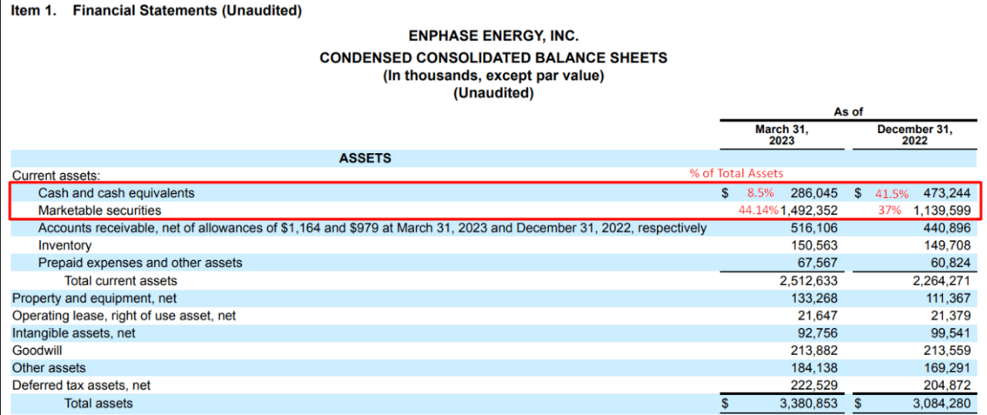Click the "Marketable securities" row label
The height and width of the screenshot is (415, 987).
[x=100, y=210]
